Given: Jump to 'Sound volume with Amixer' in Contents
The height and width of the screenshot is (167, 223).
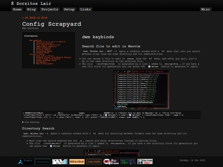Looking at the screenshot, I should (48, 59).
